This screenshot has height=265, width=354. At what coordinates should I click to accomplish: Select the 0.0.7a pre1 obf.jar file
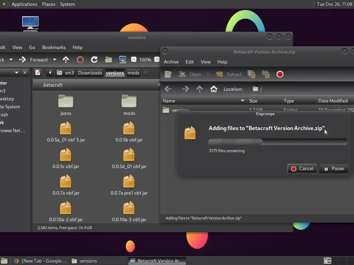[x=129, y=185]
